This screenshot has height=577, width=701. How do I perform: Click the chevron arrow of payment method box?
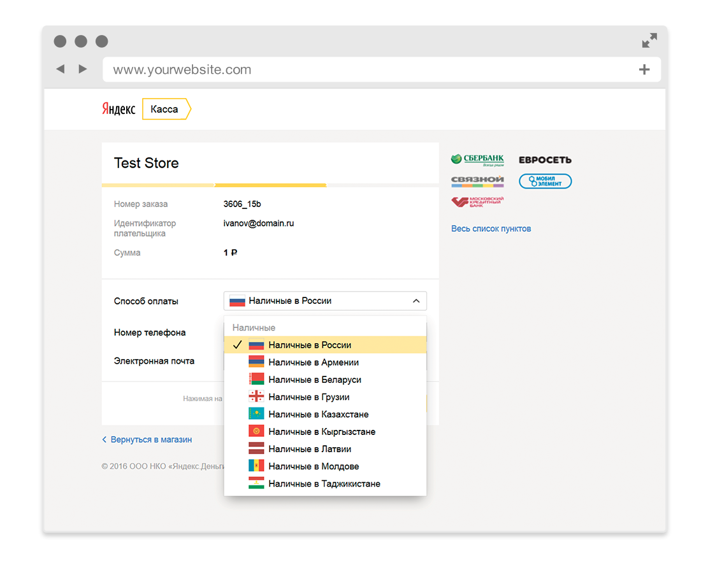coord(416,301)
